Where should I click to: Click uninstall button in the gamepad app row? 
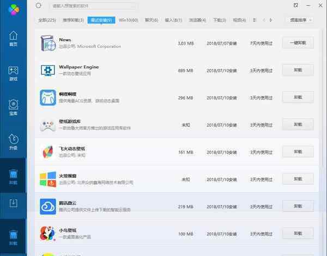pyautogui.click(x=298, y=124)
